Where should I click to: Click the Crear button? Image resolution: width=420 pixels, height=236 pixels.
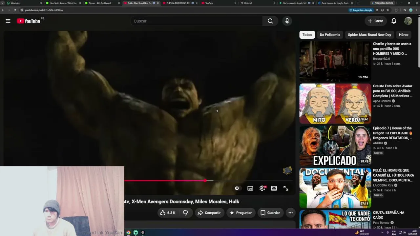[375, 21]
